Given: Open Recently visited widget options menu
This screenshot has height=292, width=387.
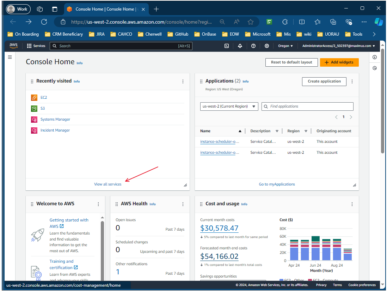Looking at the screenshot, I should (183, 81).
